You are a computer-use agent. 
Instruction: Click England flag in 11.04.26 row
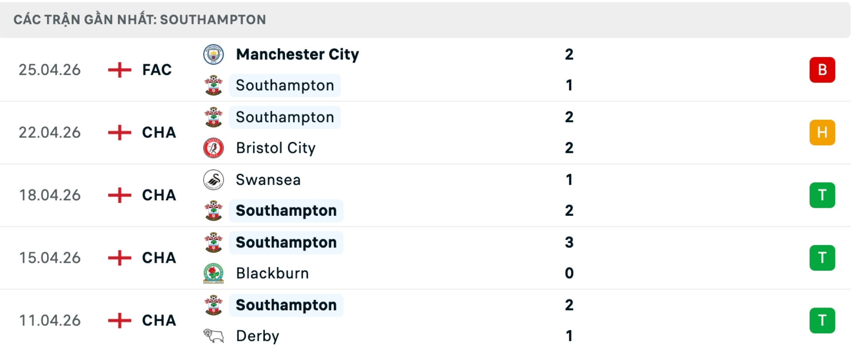[119, 320]
